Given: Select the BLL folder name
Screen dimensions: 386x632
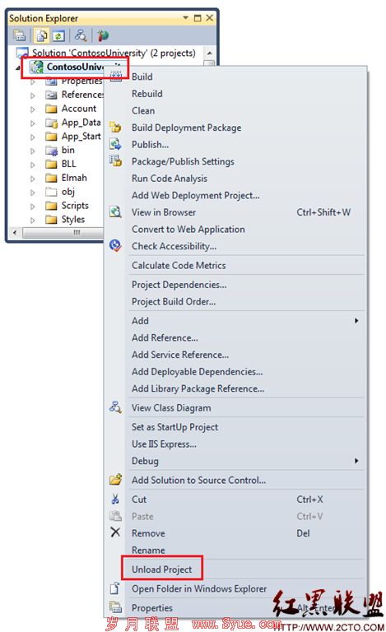Looking at the screenshot, I should tap(68, 164).
